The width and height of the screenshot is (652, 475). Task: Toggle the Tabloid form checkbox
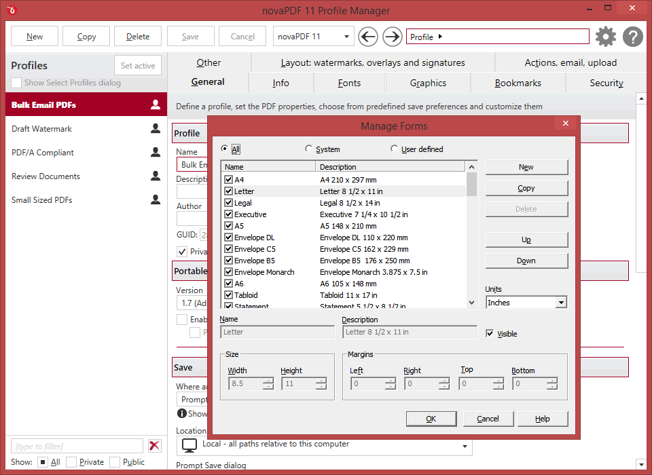click(228, 295)
